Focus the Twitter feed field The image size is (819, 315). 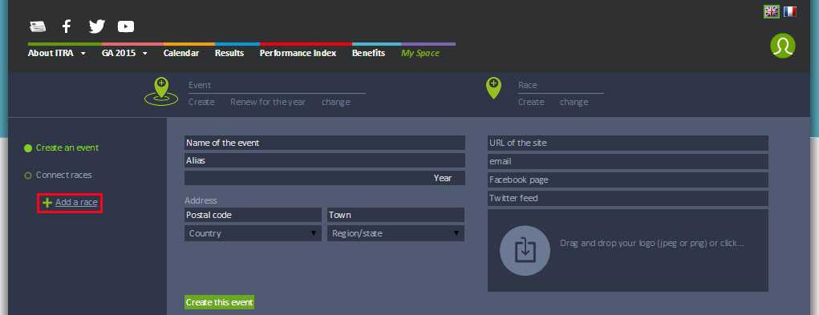tap(628, 198)
